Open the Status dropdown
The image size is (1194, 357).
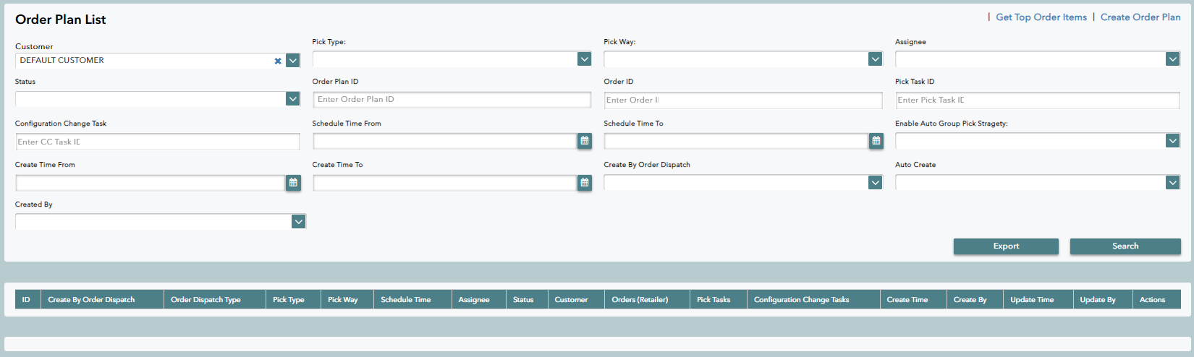pos(293,99)
